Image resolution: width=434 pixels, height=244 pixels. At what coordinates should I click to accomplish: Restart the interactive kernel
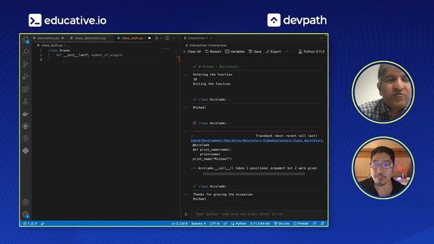213,52
